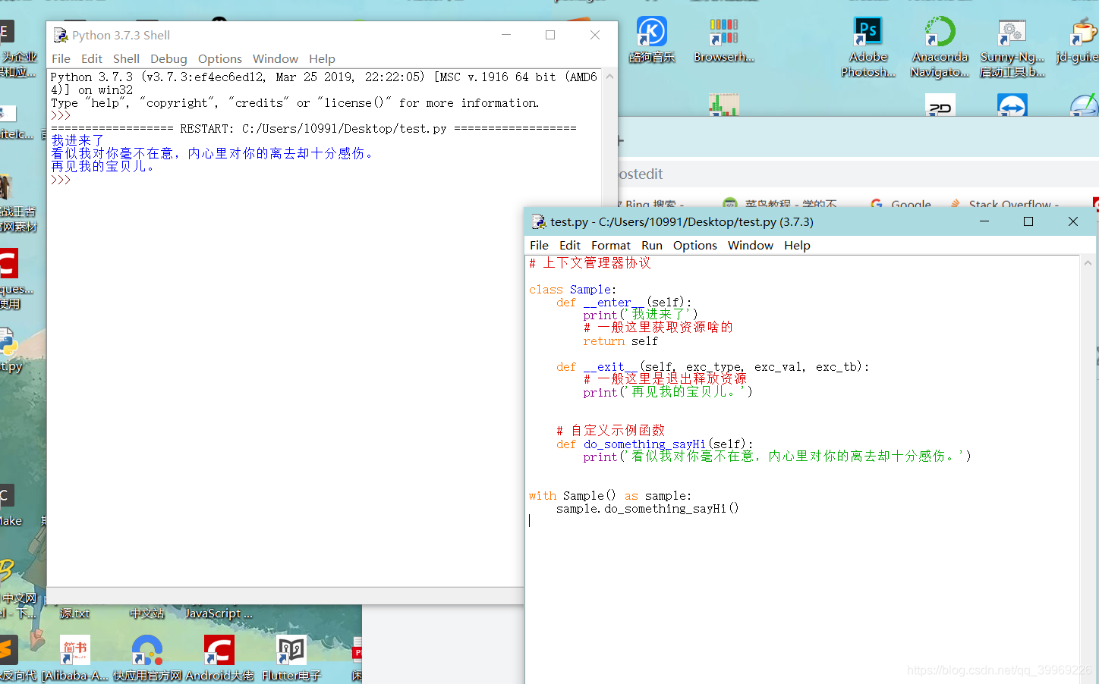This screenshot has width=1099, height=684.
Task: Launch the TeamViewer desktop icon
Action: click(1012, 106)
